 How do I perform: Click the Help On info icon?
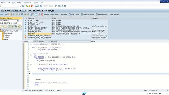pyautogui.click(x=36, y=15)
